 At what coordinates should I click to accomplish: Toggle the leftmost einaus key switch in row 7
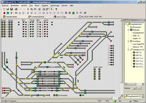tap(2, 22)
